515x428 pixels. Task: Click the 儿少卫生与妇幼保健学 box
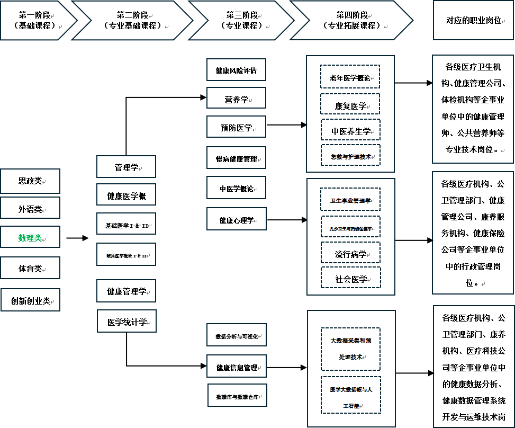click(350, 227)
